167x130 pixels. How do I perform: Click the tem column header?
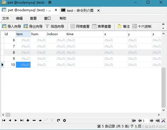23,34
